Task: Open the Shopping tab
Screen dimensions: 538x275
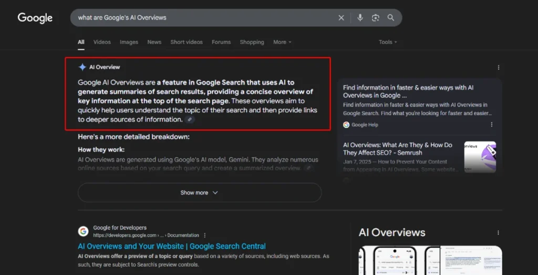Action: point(252,42)
